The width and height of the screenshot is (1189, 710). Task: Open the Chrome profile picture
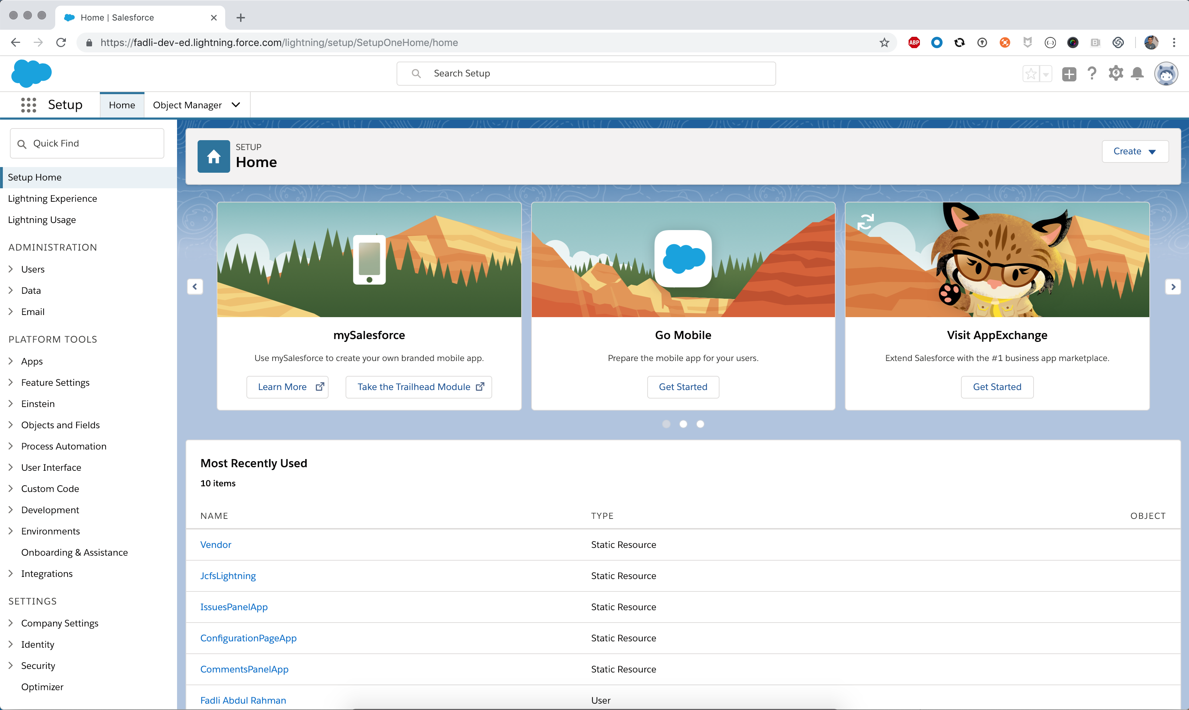[x=1151, y=42]
